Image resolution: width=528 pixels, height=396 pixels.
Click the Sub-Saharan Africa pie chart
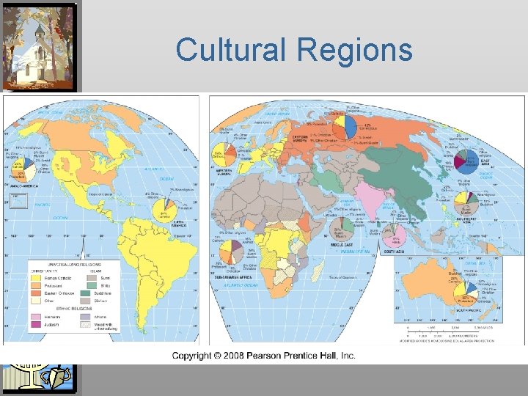click(231, 252)
